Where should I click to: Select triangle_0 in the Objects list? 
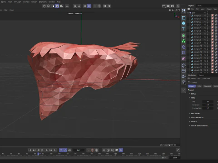pos(198,16)
